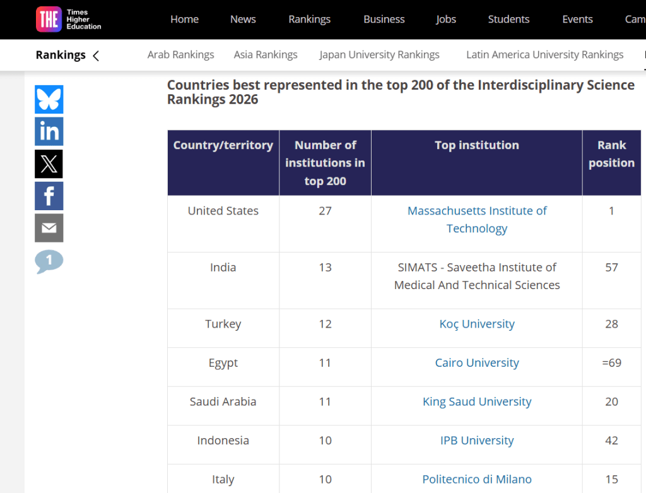Click the Times Higher Education logo

tap(68, 19)
